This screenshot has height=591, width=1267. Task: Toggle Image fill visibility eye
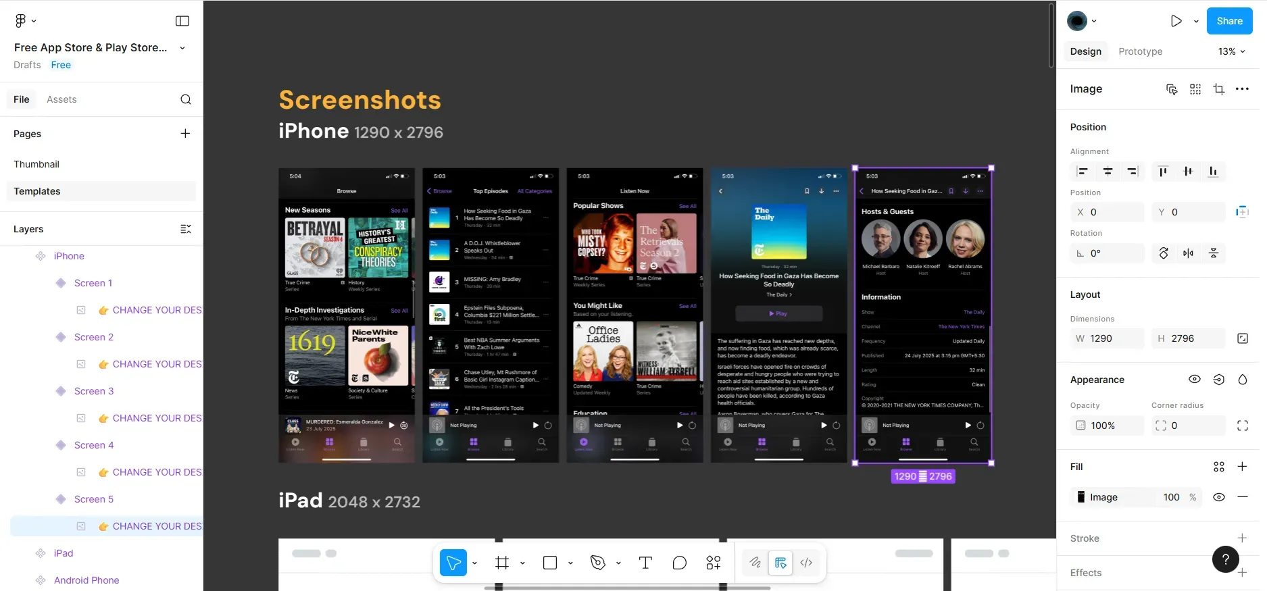click(x=1219, y=497)
